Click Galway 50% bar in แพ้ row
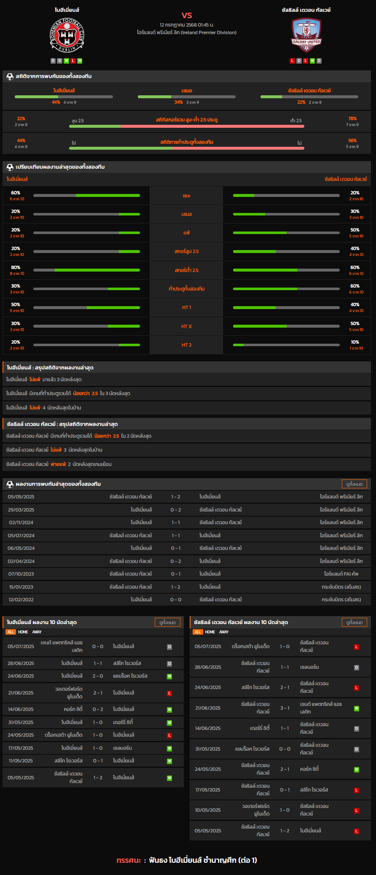Viewport: 376px width, 875px height. 286,233
